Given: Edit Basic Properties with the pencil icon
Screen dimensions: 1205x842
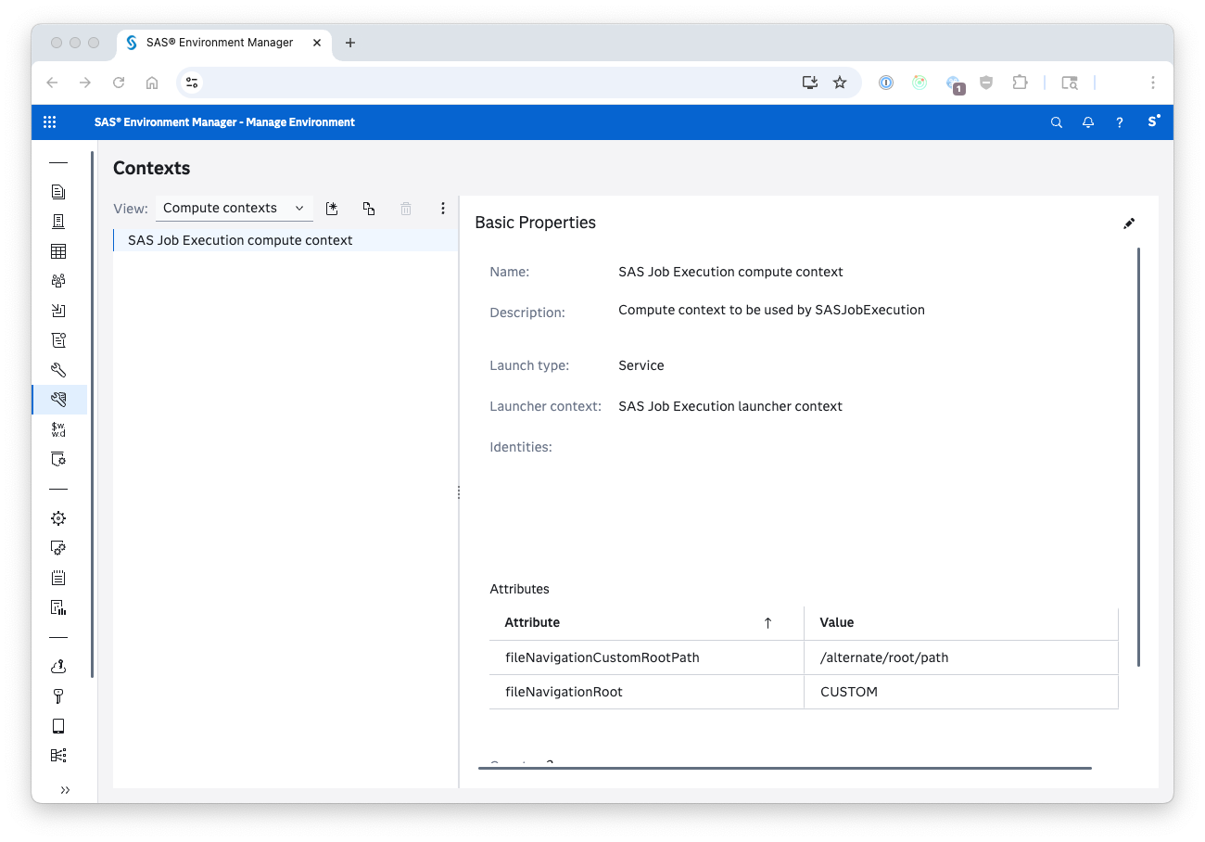Looking at the screenshot, I should [1129, 223].
